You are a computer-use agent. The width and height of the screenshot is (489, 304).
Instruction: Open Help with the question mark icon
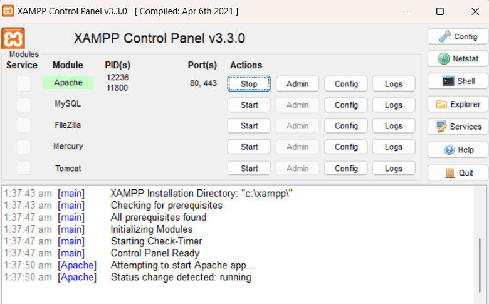458,150
